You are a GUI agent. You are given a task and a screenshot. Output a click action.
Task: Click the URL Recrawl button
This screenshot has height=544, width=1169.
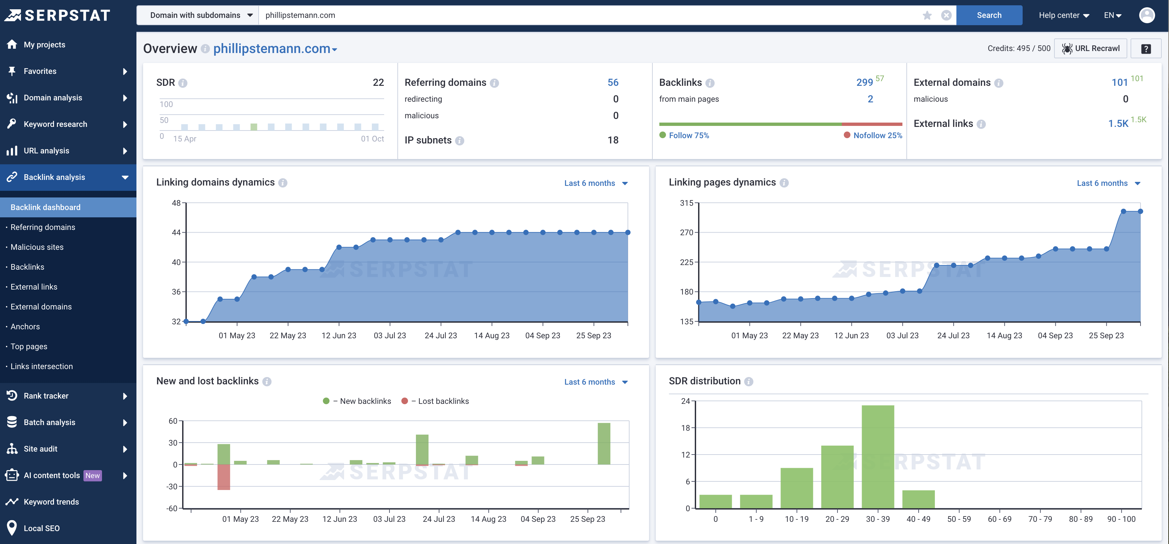point(1090,48)
